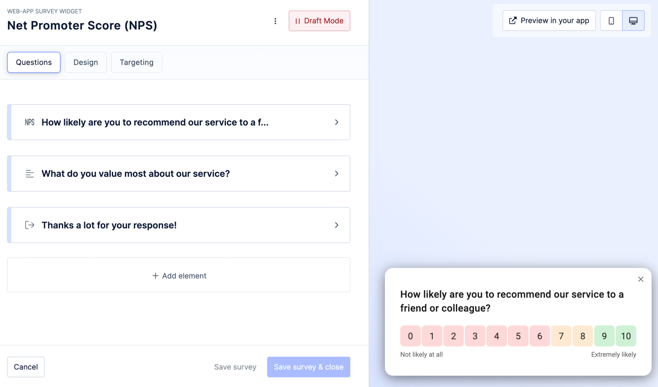Image resolution: width=658 pixels, height=387 pixels.
Task: Select score 10 on the NPS scale
Action: coord(626,336)
